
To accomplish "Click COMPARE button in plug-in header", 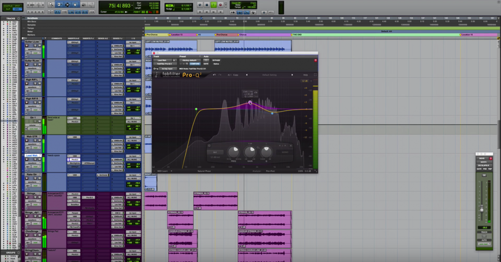I will [195, 64].
